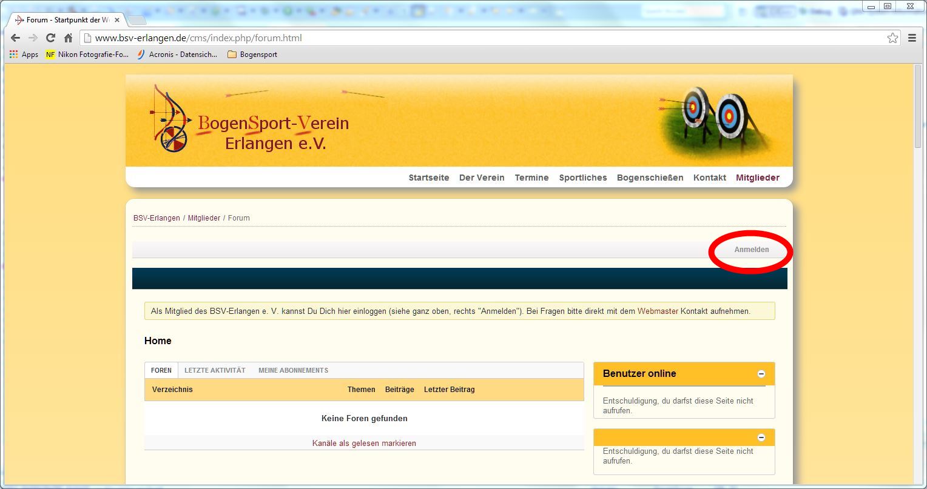Click the Benutzer online panel title
Screen dimensions: 927x489
[639, 374]
